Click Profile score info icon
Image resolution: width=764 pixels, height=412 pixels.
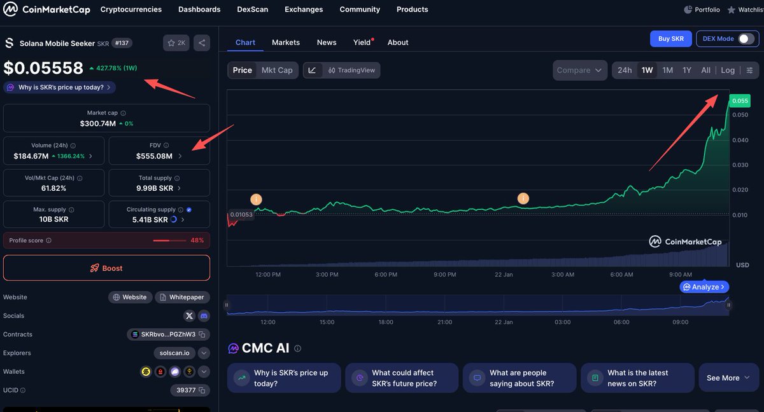point(48,240)
